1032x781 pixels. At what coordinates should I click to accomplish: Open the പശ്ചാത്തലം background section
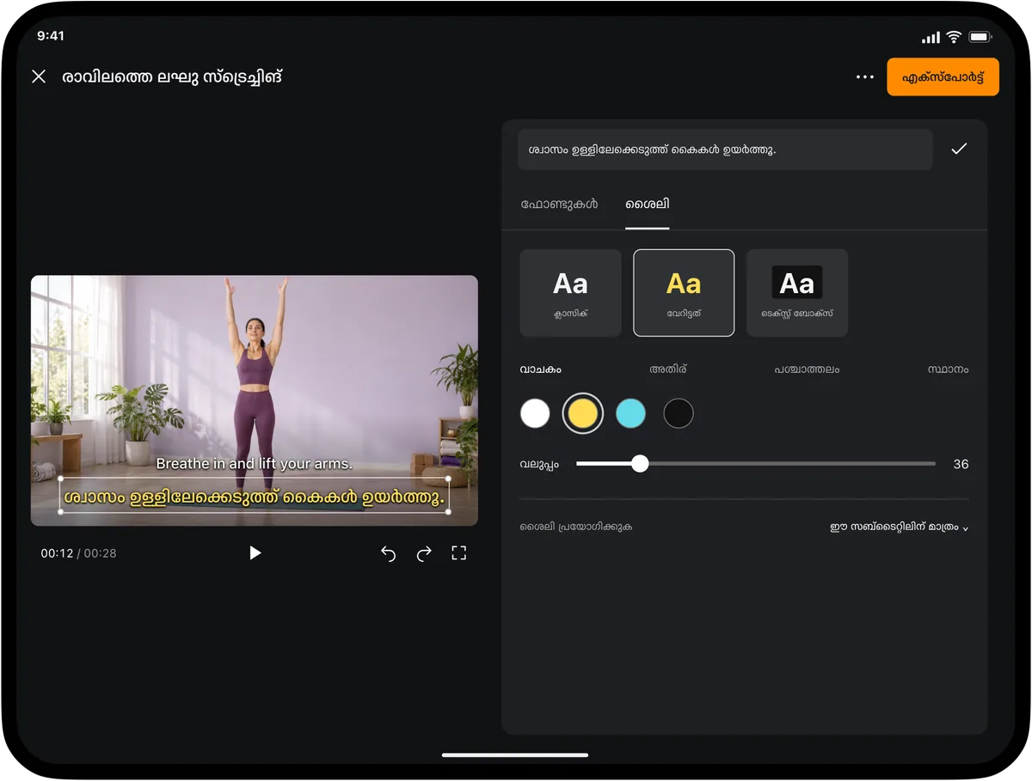click(807, 369)
